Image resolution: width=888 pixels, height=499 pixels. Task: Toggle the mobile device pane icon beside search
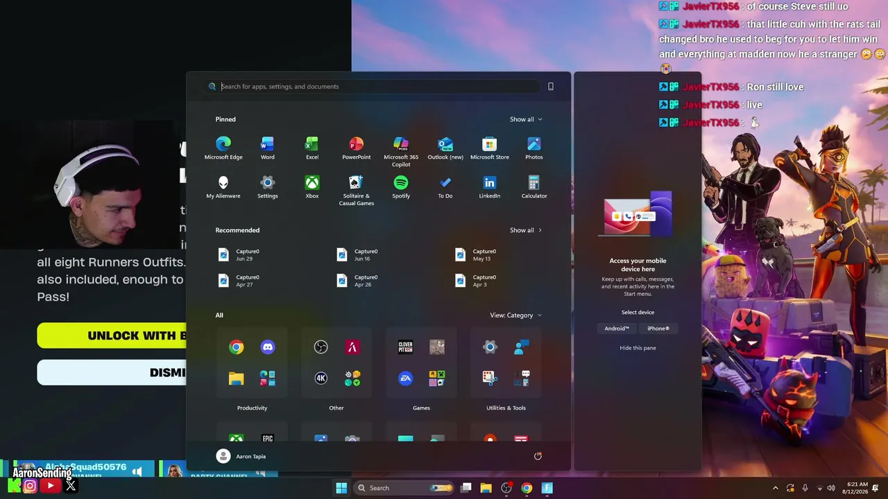(x=551, y=87)
